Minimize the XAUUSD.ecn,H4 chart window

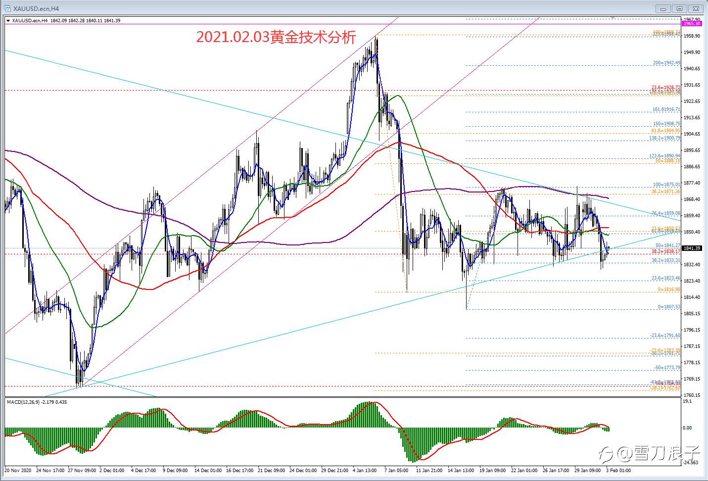662,8
